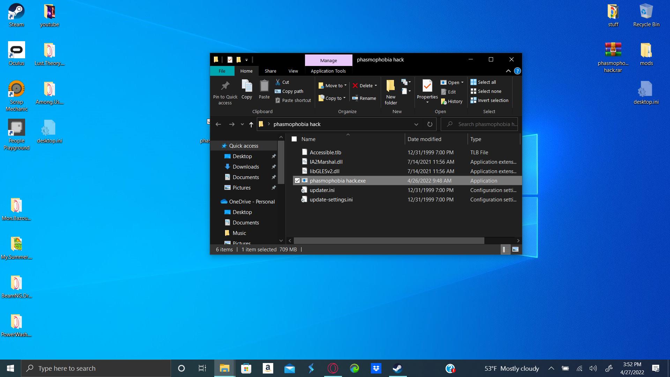
Task: Refresh the folder with address bar icon
Action: [430, 124]
